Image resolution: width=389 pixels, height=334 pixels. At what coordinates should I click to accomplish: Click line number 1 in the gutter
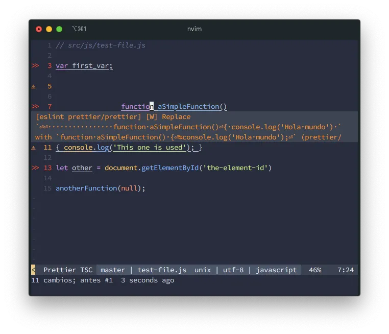tap(50, 45)
